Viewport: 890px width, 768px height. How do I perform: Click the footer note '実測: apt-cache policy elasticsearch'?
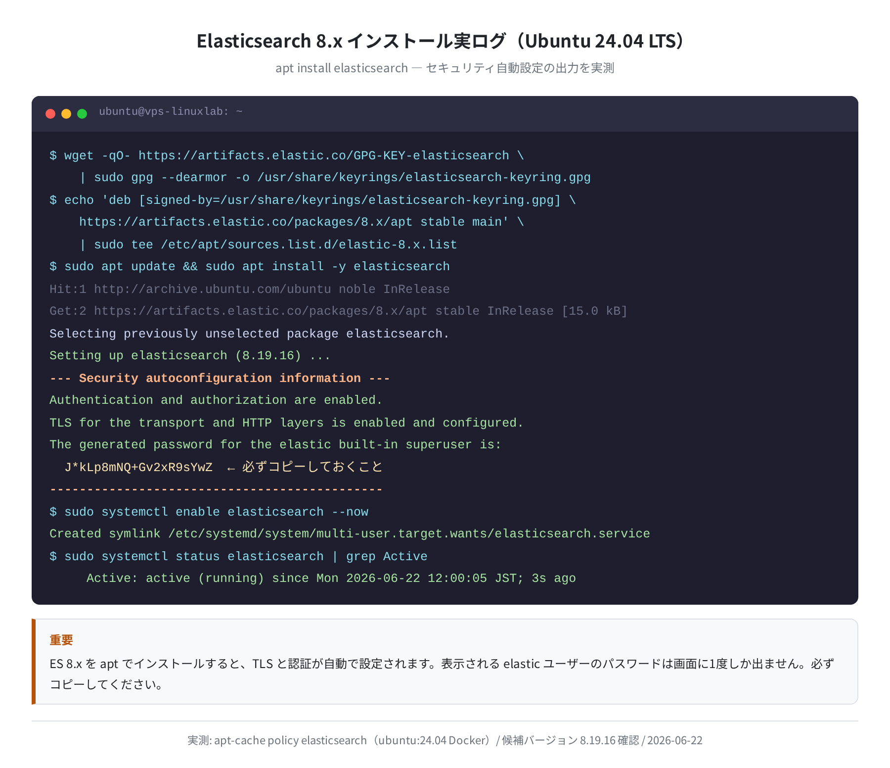445,740
